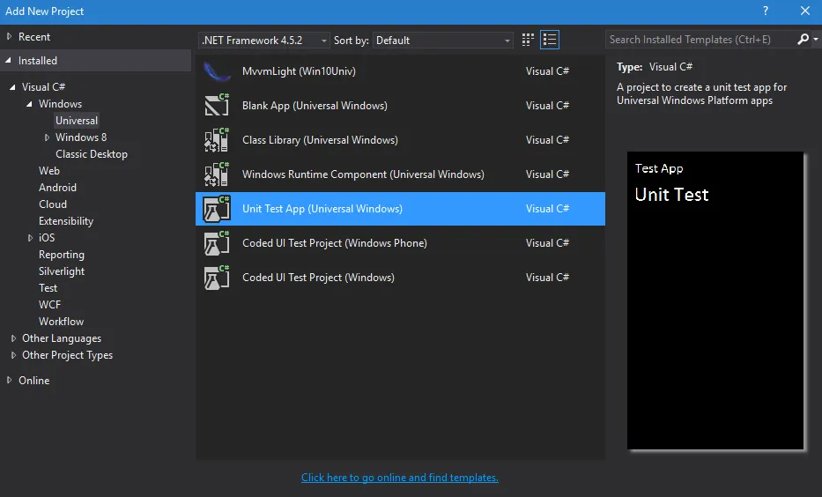Screen dimensions: 822x497
Task: Click the Online section label
Action: pyautogui.click(x=34, y=381)
